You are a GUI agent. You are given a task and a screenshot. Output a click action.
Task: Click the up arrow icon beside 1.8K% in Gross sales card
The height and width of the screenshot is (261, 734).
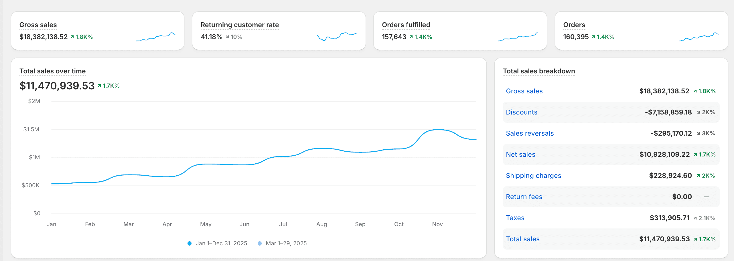72,37
